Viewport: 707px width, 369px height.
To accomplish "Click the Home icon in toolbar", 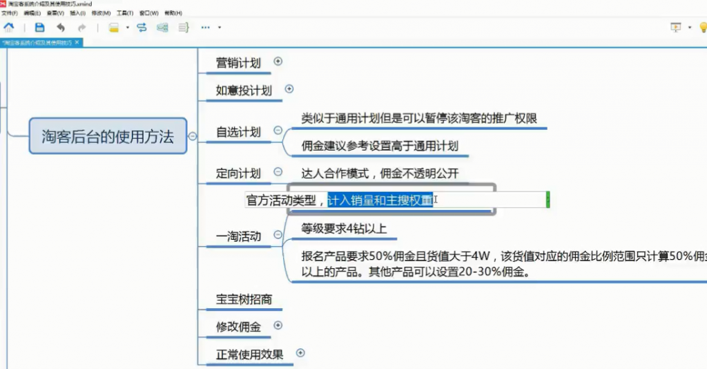I will tap(9, 28).
